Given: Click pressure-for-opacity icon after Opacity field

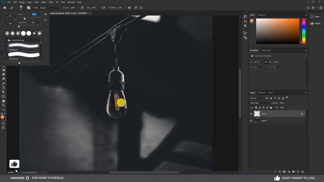Looking at the screenshot, I should click(82, 8).
